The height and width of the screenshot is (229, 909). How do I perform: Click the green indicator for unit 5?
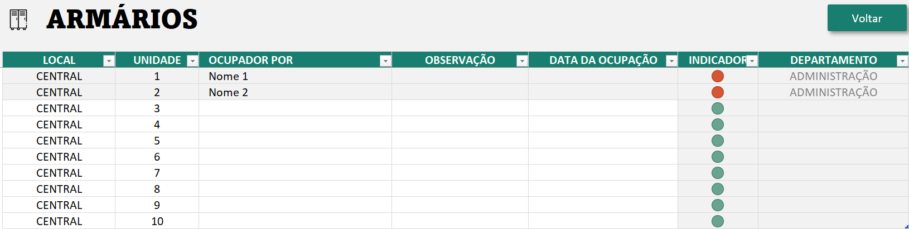click(718, 141)
